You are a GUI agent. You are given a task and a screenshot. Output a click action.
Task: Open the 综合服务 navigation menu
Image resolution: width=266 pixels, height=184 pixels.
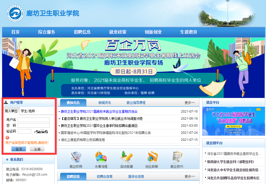click(46, 32)
